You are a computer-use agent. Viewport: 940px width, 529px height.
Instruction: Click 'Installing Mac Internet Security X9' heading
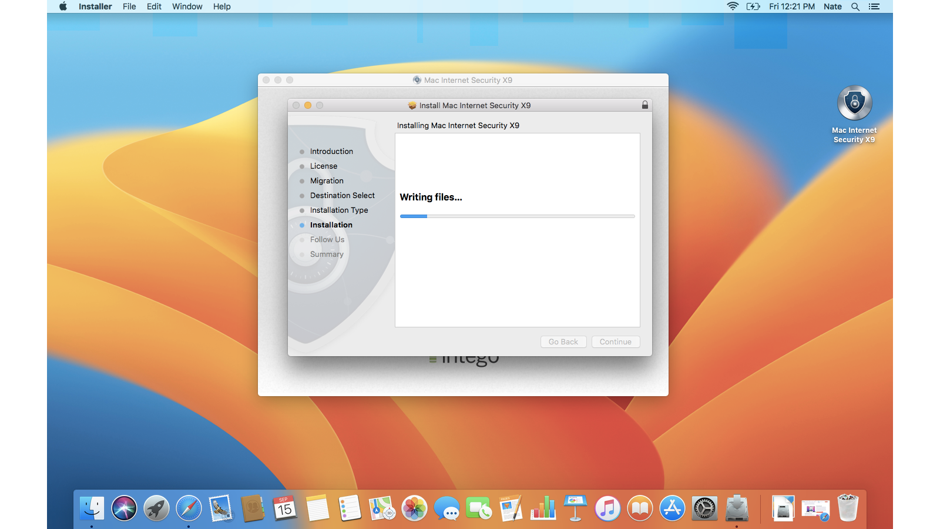(458, 126)
